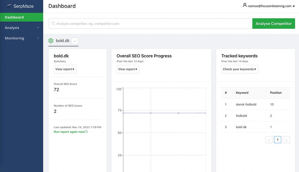Viewport: 299px width, 172px height.
Task: Select page 1 in keywords pagination
Action: coord(277,140)
